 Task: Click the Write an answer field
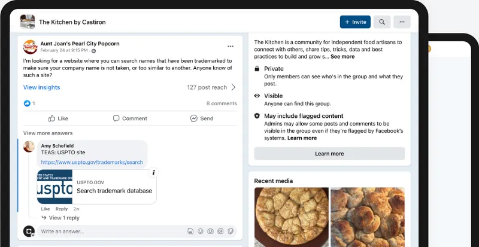coord(108,231)
